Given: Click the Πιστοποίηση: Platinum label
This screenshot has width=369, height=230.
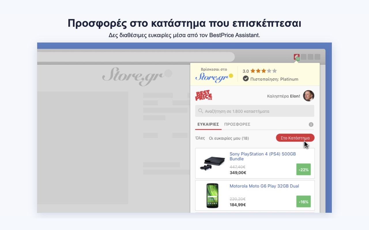Looking at the screenshot, I should (x=274, y=79).
